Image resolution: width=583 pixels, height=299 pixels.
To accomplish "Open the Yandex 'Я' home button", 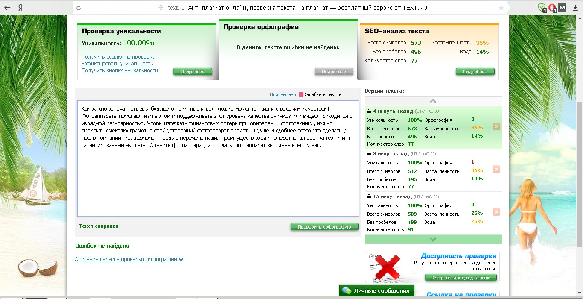I will click(x=20, y=8).
